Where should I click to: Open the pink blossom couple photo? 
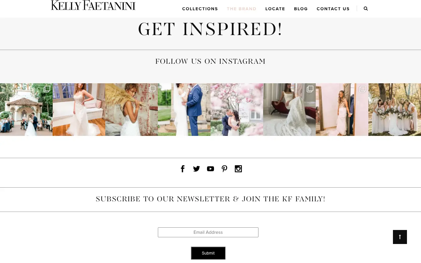(x=237, y=110)
